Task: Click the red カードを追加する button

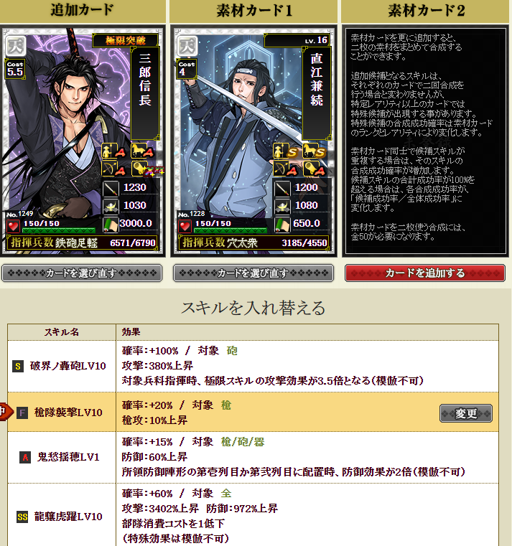Action: [425, 273]
